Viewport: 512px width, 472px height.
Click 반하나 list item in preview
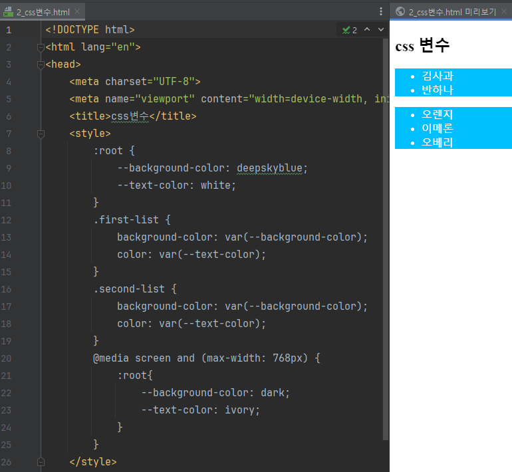click(x=438, y=90)
